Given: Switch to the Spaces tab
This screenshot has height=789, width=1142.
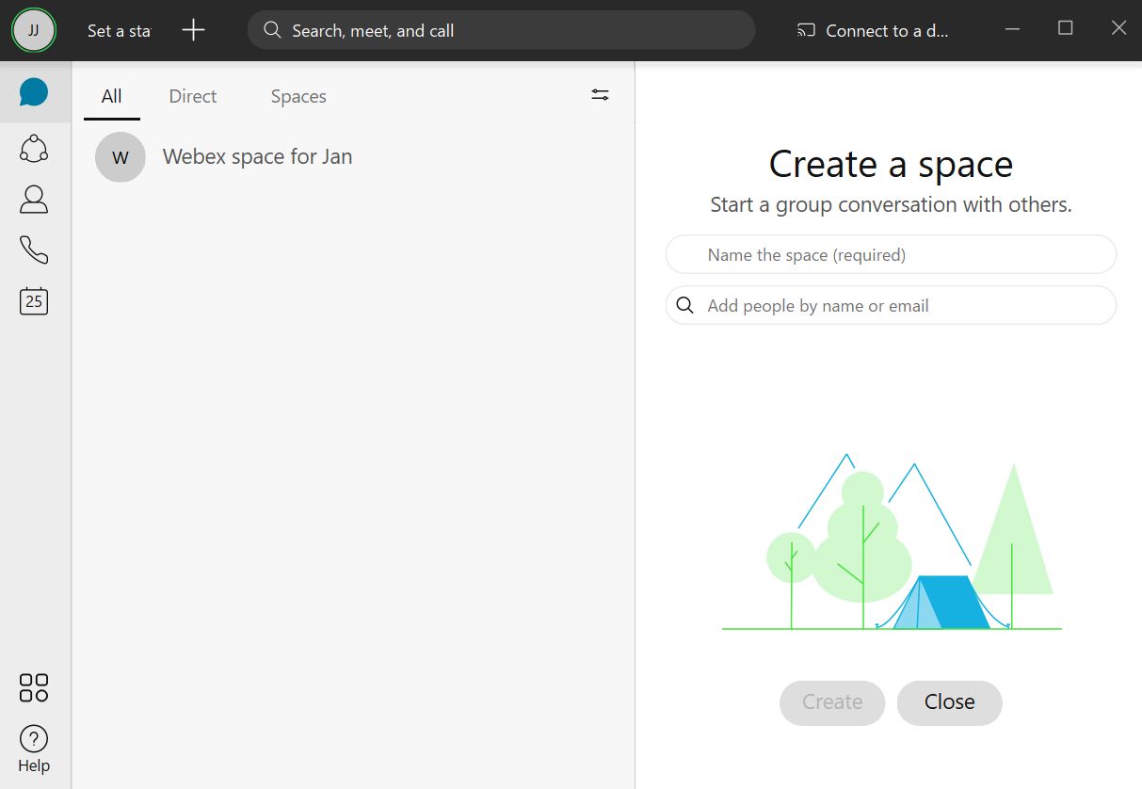Looking at the screenshot, I should [298, 96].
